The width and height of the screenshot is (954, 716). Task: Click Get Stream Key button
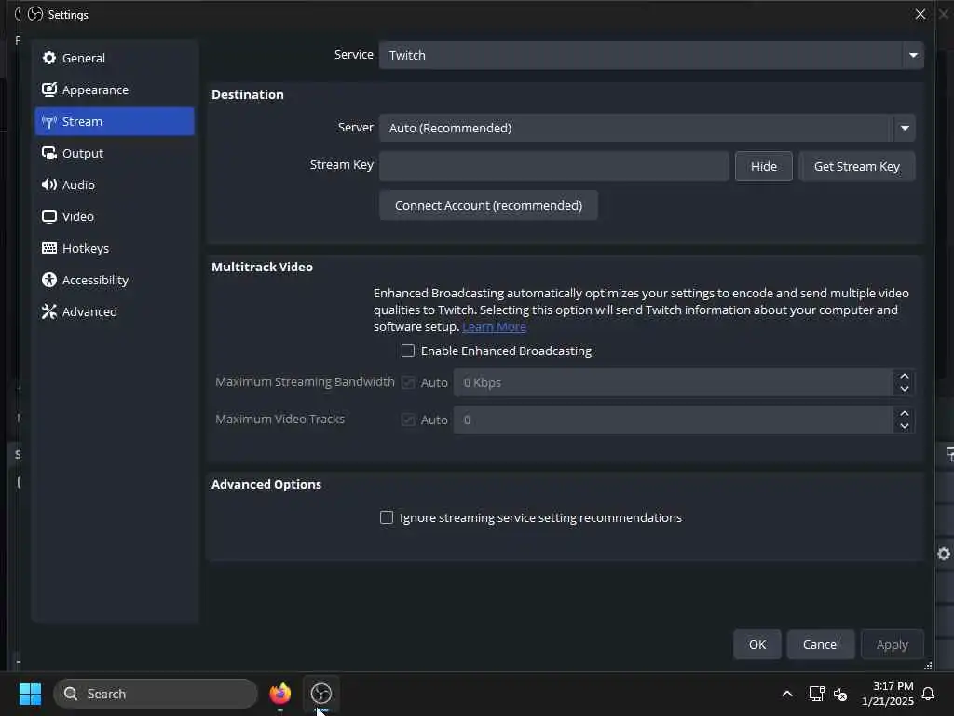pyautogui.click(x=857, y=166)
